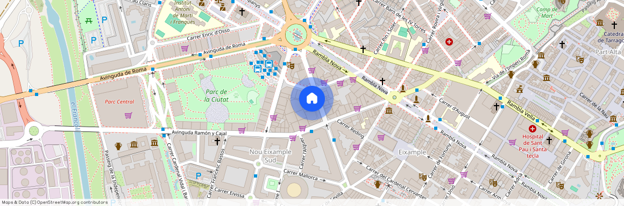Viewport: 624px width, 206px height.
Task: Select the Carrer d'August street label
Action: [x=454, y=109]
